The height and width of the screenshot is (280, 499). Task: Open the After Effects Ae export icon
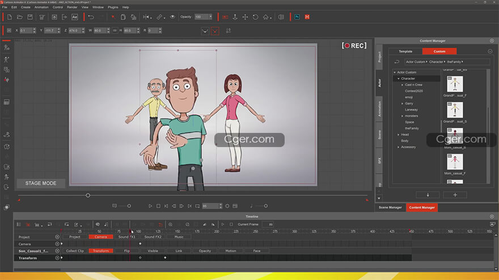[x=74, y=17]
